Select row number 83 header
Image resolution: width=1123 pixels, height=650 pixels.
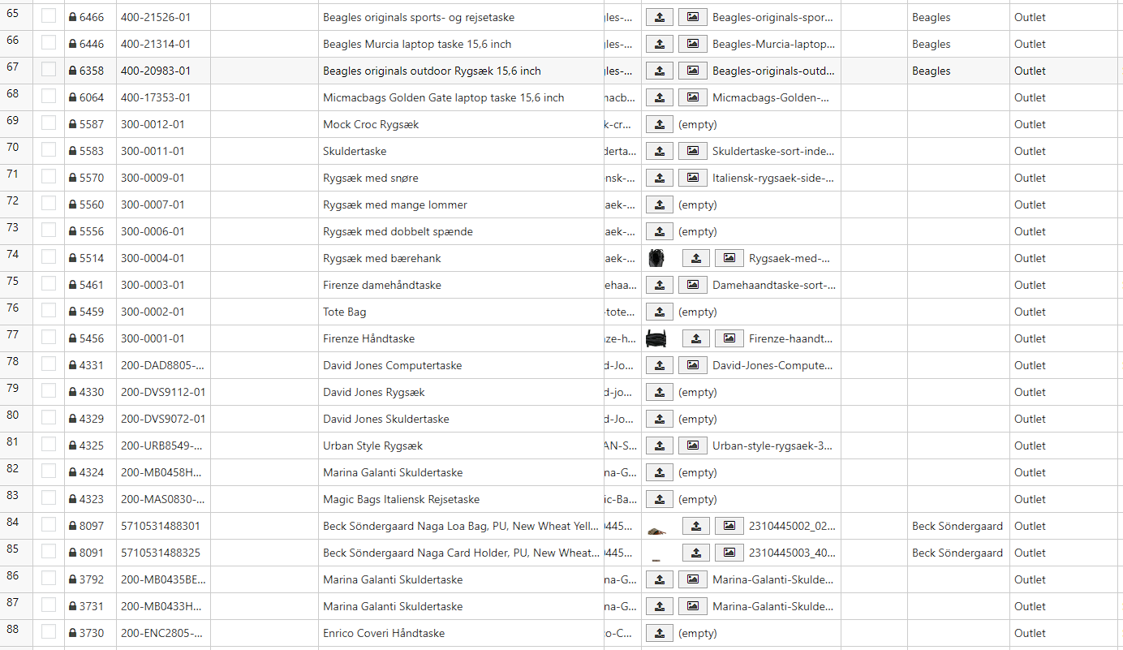click(x=16, y=499)
